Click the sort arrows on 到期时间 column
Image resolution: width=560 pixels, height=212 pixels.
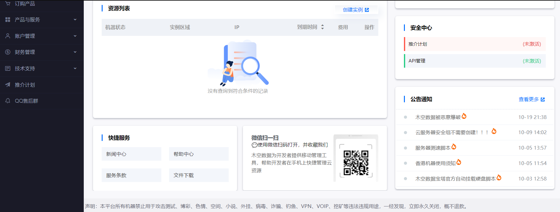[x=322, y=27]
